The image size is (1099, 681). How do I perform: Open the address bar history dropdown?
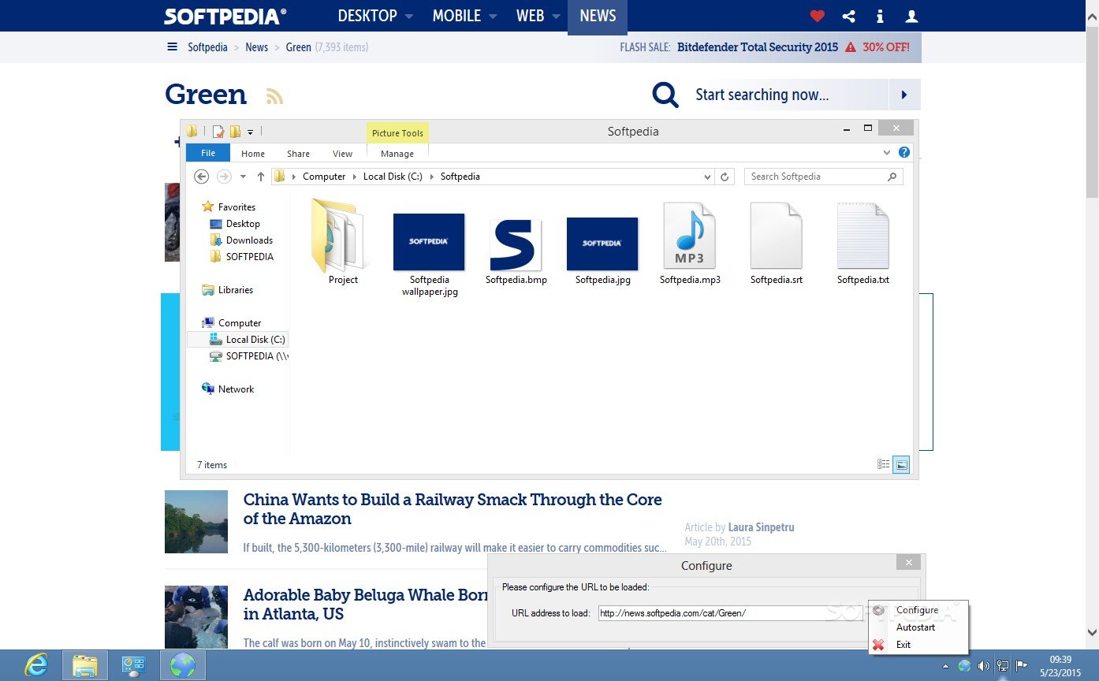(707, 177)
